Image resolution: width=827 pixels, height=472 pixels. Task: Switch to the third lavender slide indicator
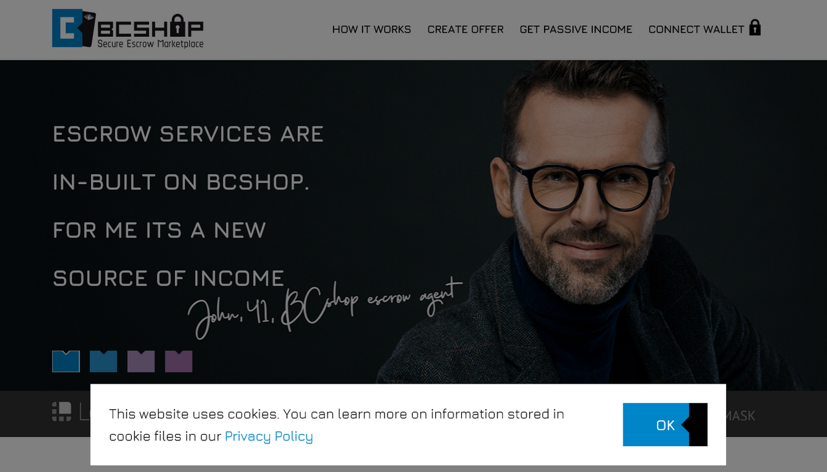(141, 362)
